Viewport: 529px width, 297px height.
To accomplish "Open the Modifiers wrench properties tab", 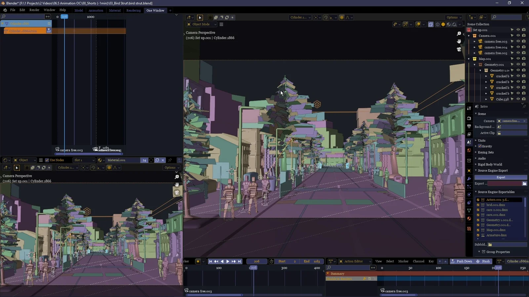I will 469,179.
